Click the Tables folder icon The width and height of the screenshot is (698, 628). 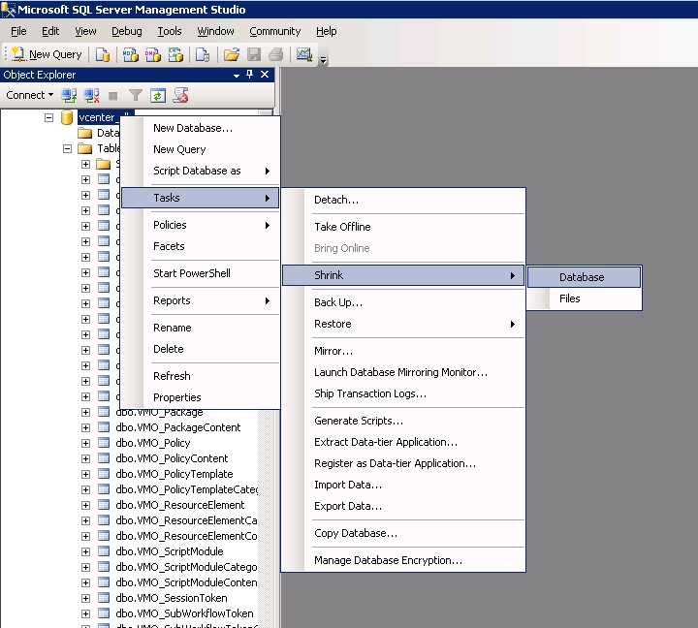coord(84,148)
